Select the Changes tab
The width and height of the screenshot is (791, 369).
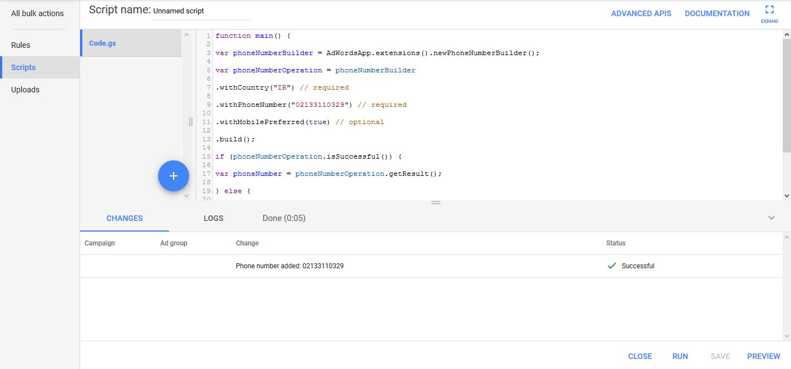[125, 218]
